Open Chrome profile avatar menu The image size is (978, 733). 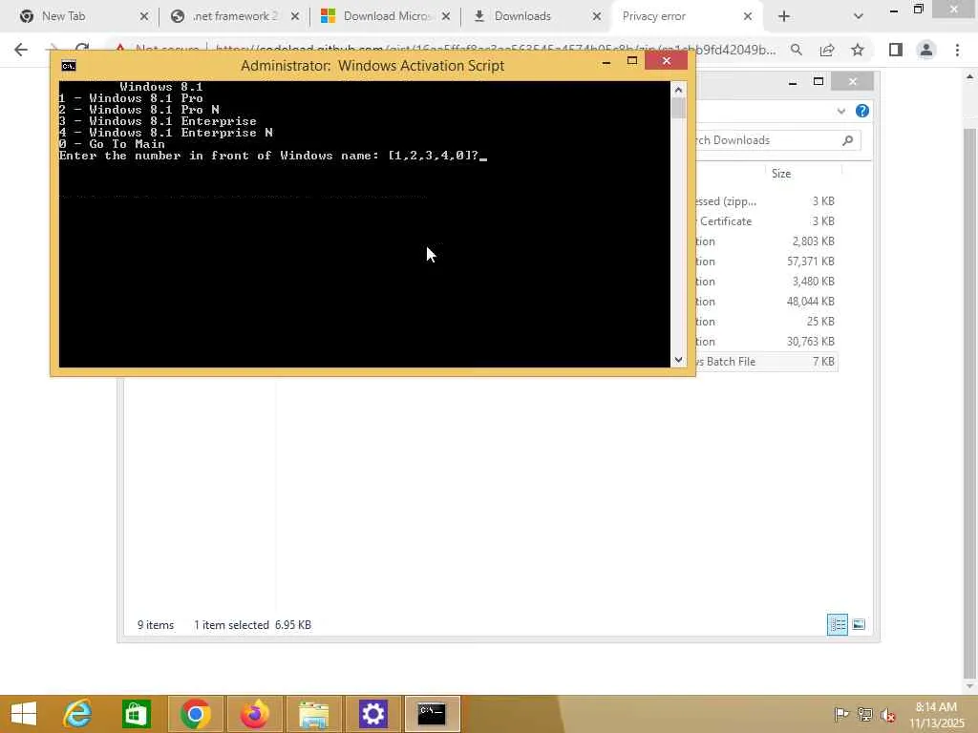[926, 50]
